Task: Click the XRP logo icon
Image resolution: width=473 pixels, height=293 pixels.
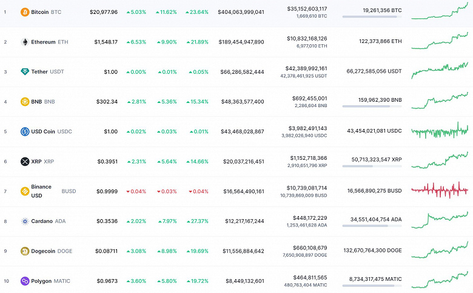Action: (25, 162)
